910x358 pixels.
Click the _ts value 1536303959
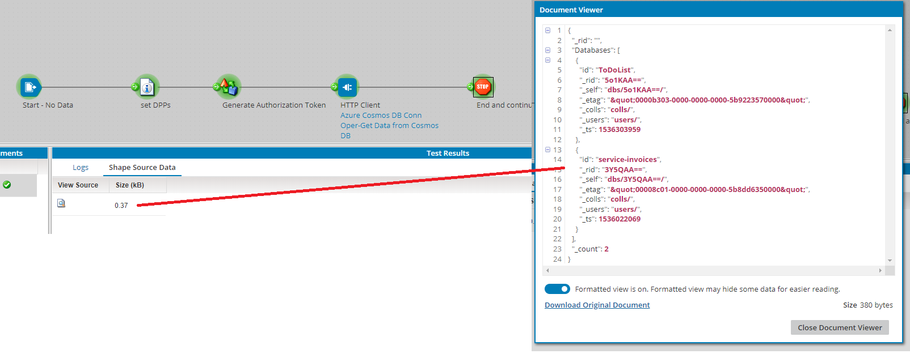[x=620, y=130]
